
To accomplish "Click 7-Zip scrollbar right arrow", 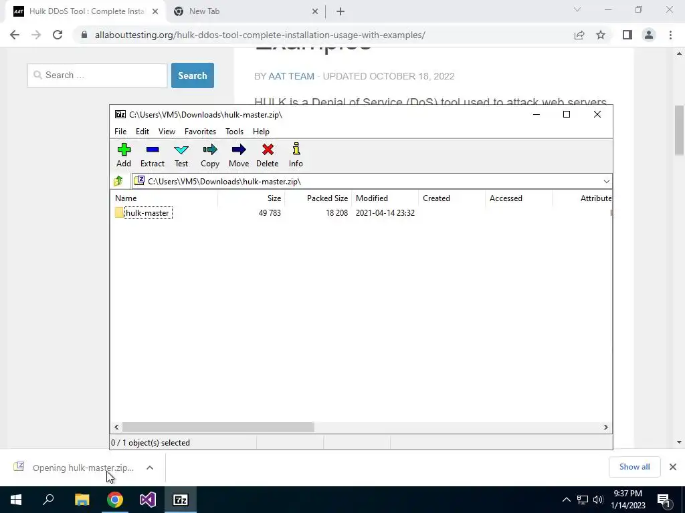I will tap(606, 427).
